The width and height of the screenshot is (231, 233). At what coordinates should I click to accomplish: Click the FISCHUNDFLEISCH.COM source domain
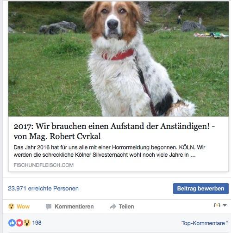[44, 165]
